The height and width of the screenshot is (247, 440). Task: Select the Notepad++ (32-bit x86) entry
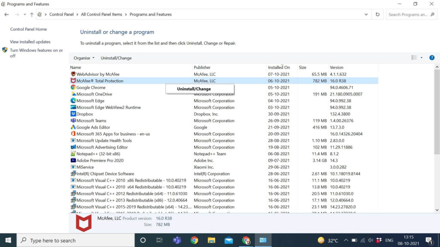pyautogui.click(x=98, y=154)
